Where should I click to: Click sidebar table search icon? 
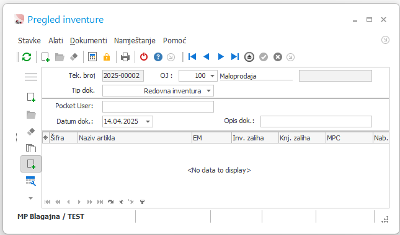[31, 181]
